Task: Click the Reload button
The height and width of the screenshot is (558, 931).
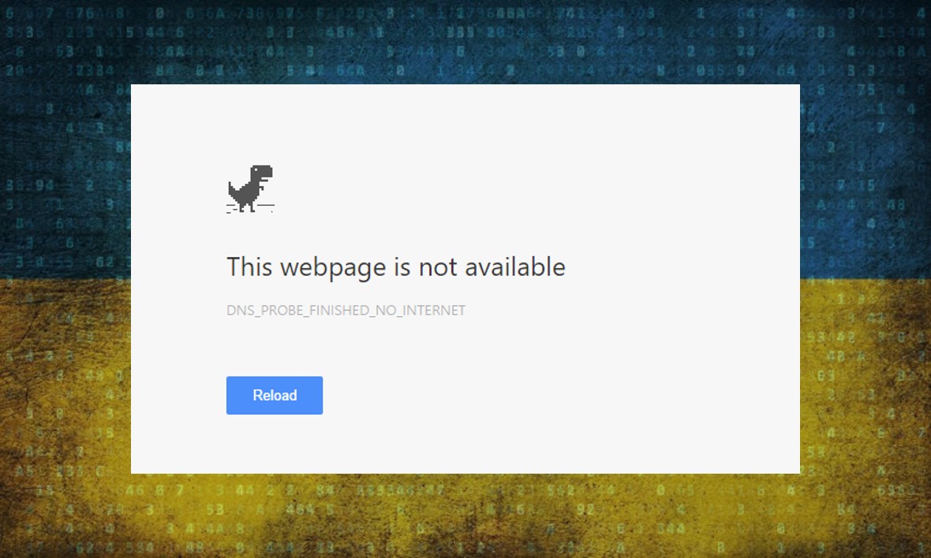Action: click(275, 395)
